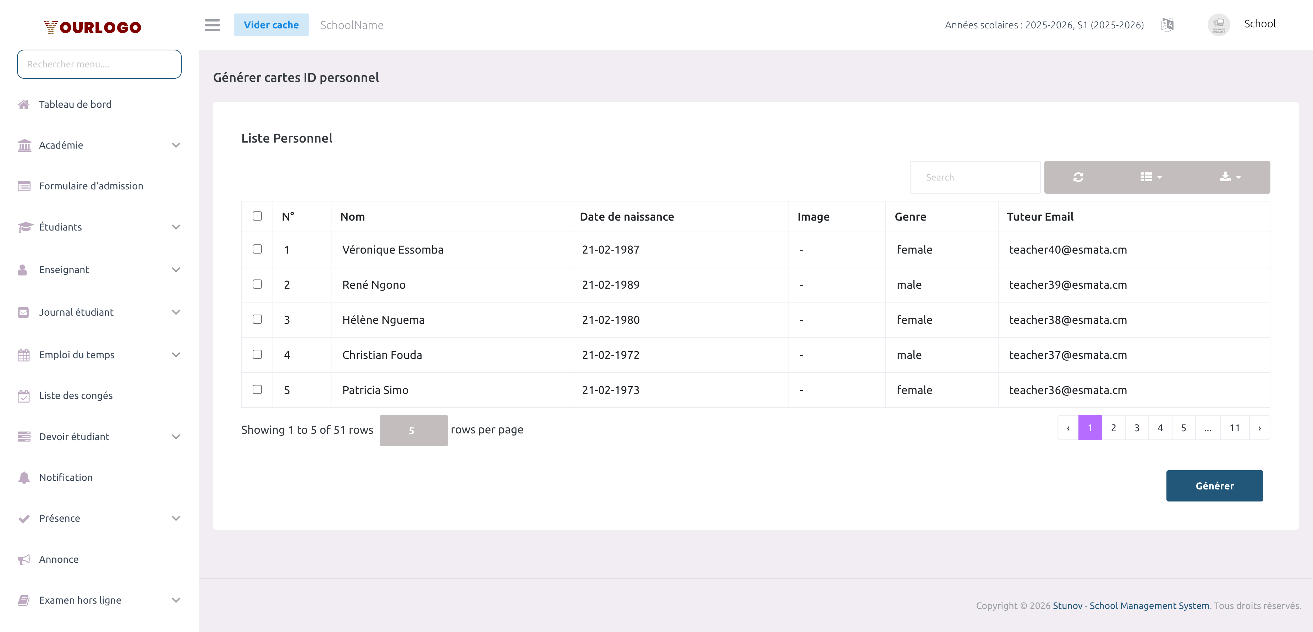Open Formulaire d'admission menu item
This screenshot has height=632, width=1313.
pos(91,186)
